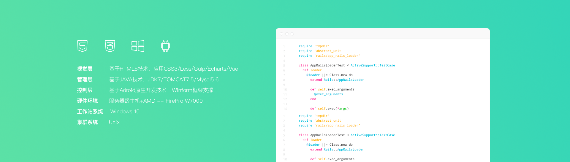Click the HTML5/CSS3/Less/Gulp description line
The image size is (570, 162).
(174, 69)
